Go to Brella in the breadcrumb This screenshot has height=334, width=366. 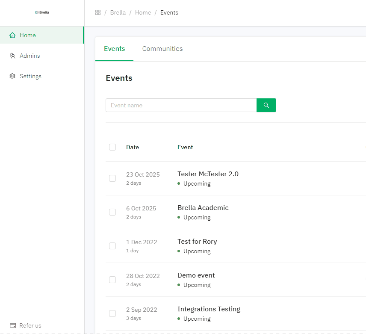point(118,12)
